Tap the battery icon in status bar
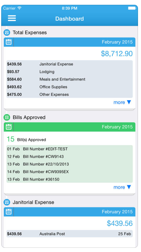The height and width of the screenshot is (252, 141). (x=132, y=8)
